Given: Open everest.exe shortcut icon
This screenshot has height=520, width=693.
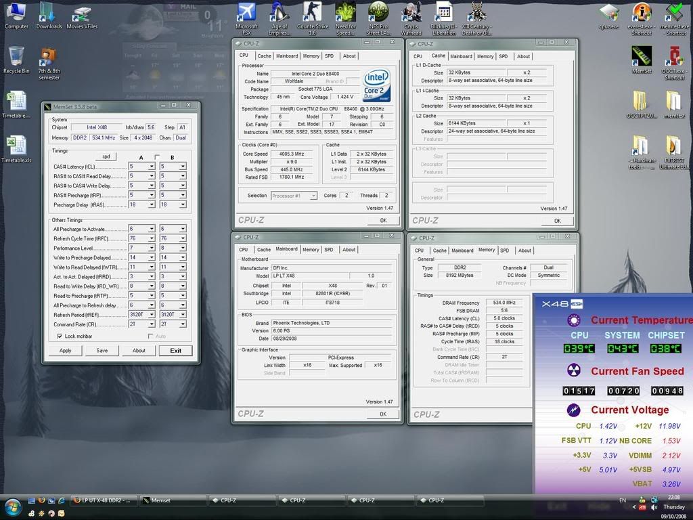Looking at the screenshot, I should [642, 18].
